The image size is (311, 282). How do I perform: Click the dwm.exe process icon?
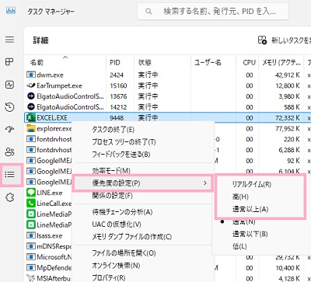31,75
